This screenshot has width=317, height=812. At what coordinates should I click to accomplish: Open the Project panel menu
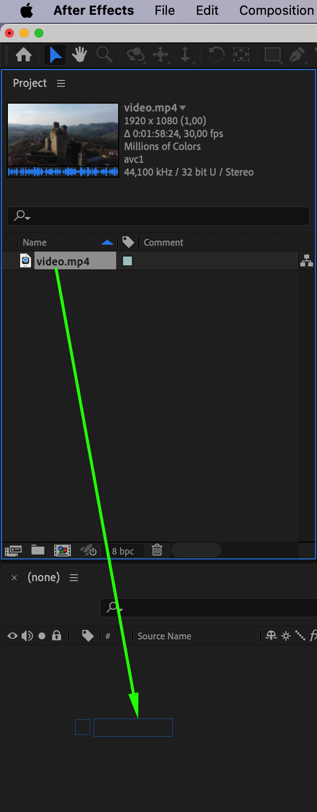(x=61, y=83)
